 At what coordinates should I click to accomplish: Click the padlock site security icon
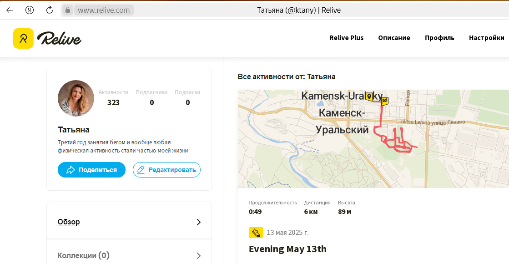coord(67,10)
